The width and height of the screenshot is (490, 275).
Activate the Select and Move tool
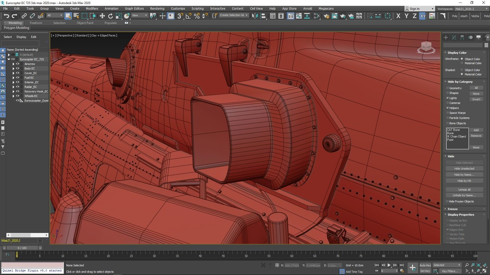pos(102,16)
